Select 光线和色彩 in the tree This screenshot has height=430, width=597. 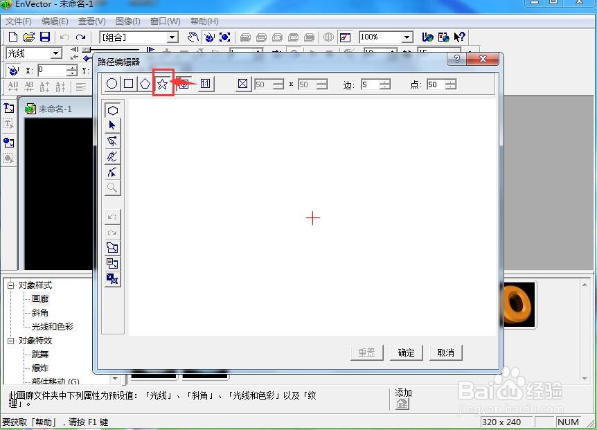pos(53,327)
